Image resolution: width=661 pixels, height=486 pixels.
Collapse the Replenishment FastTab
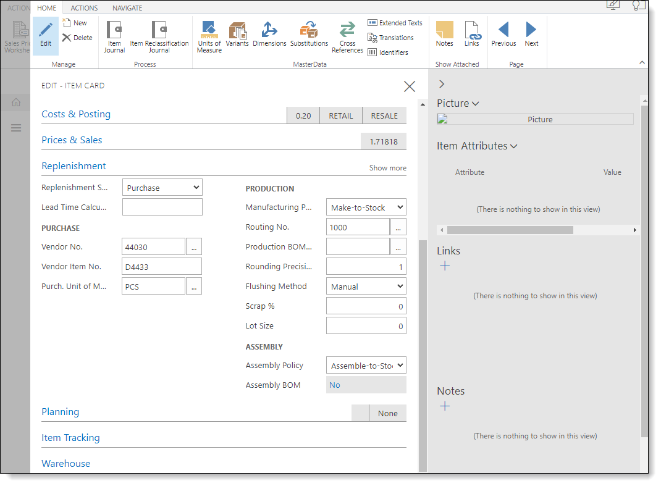(74, 166)
